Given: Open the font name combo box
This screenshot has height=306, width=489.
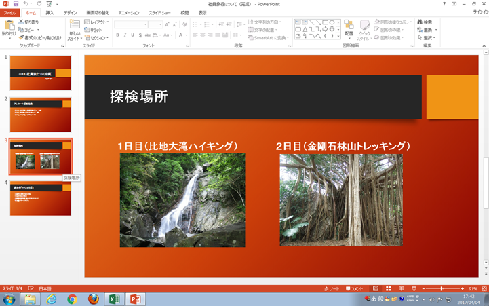Looking at the screenshot, I should point(131,24).
